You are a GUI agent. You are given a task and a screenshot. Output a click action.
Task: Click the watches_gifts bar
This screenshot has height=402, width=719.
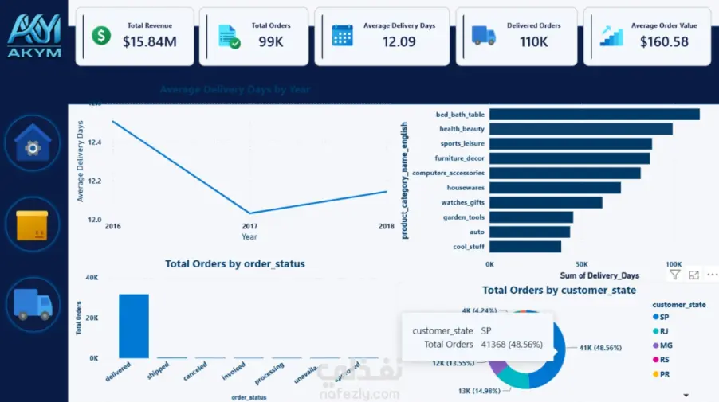point(546,202)
